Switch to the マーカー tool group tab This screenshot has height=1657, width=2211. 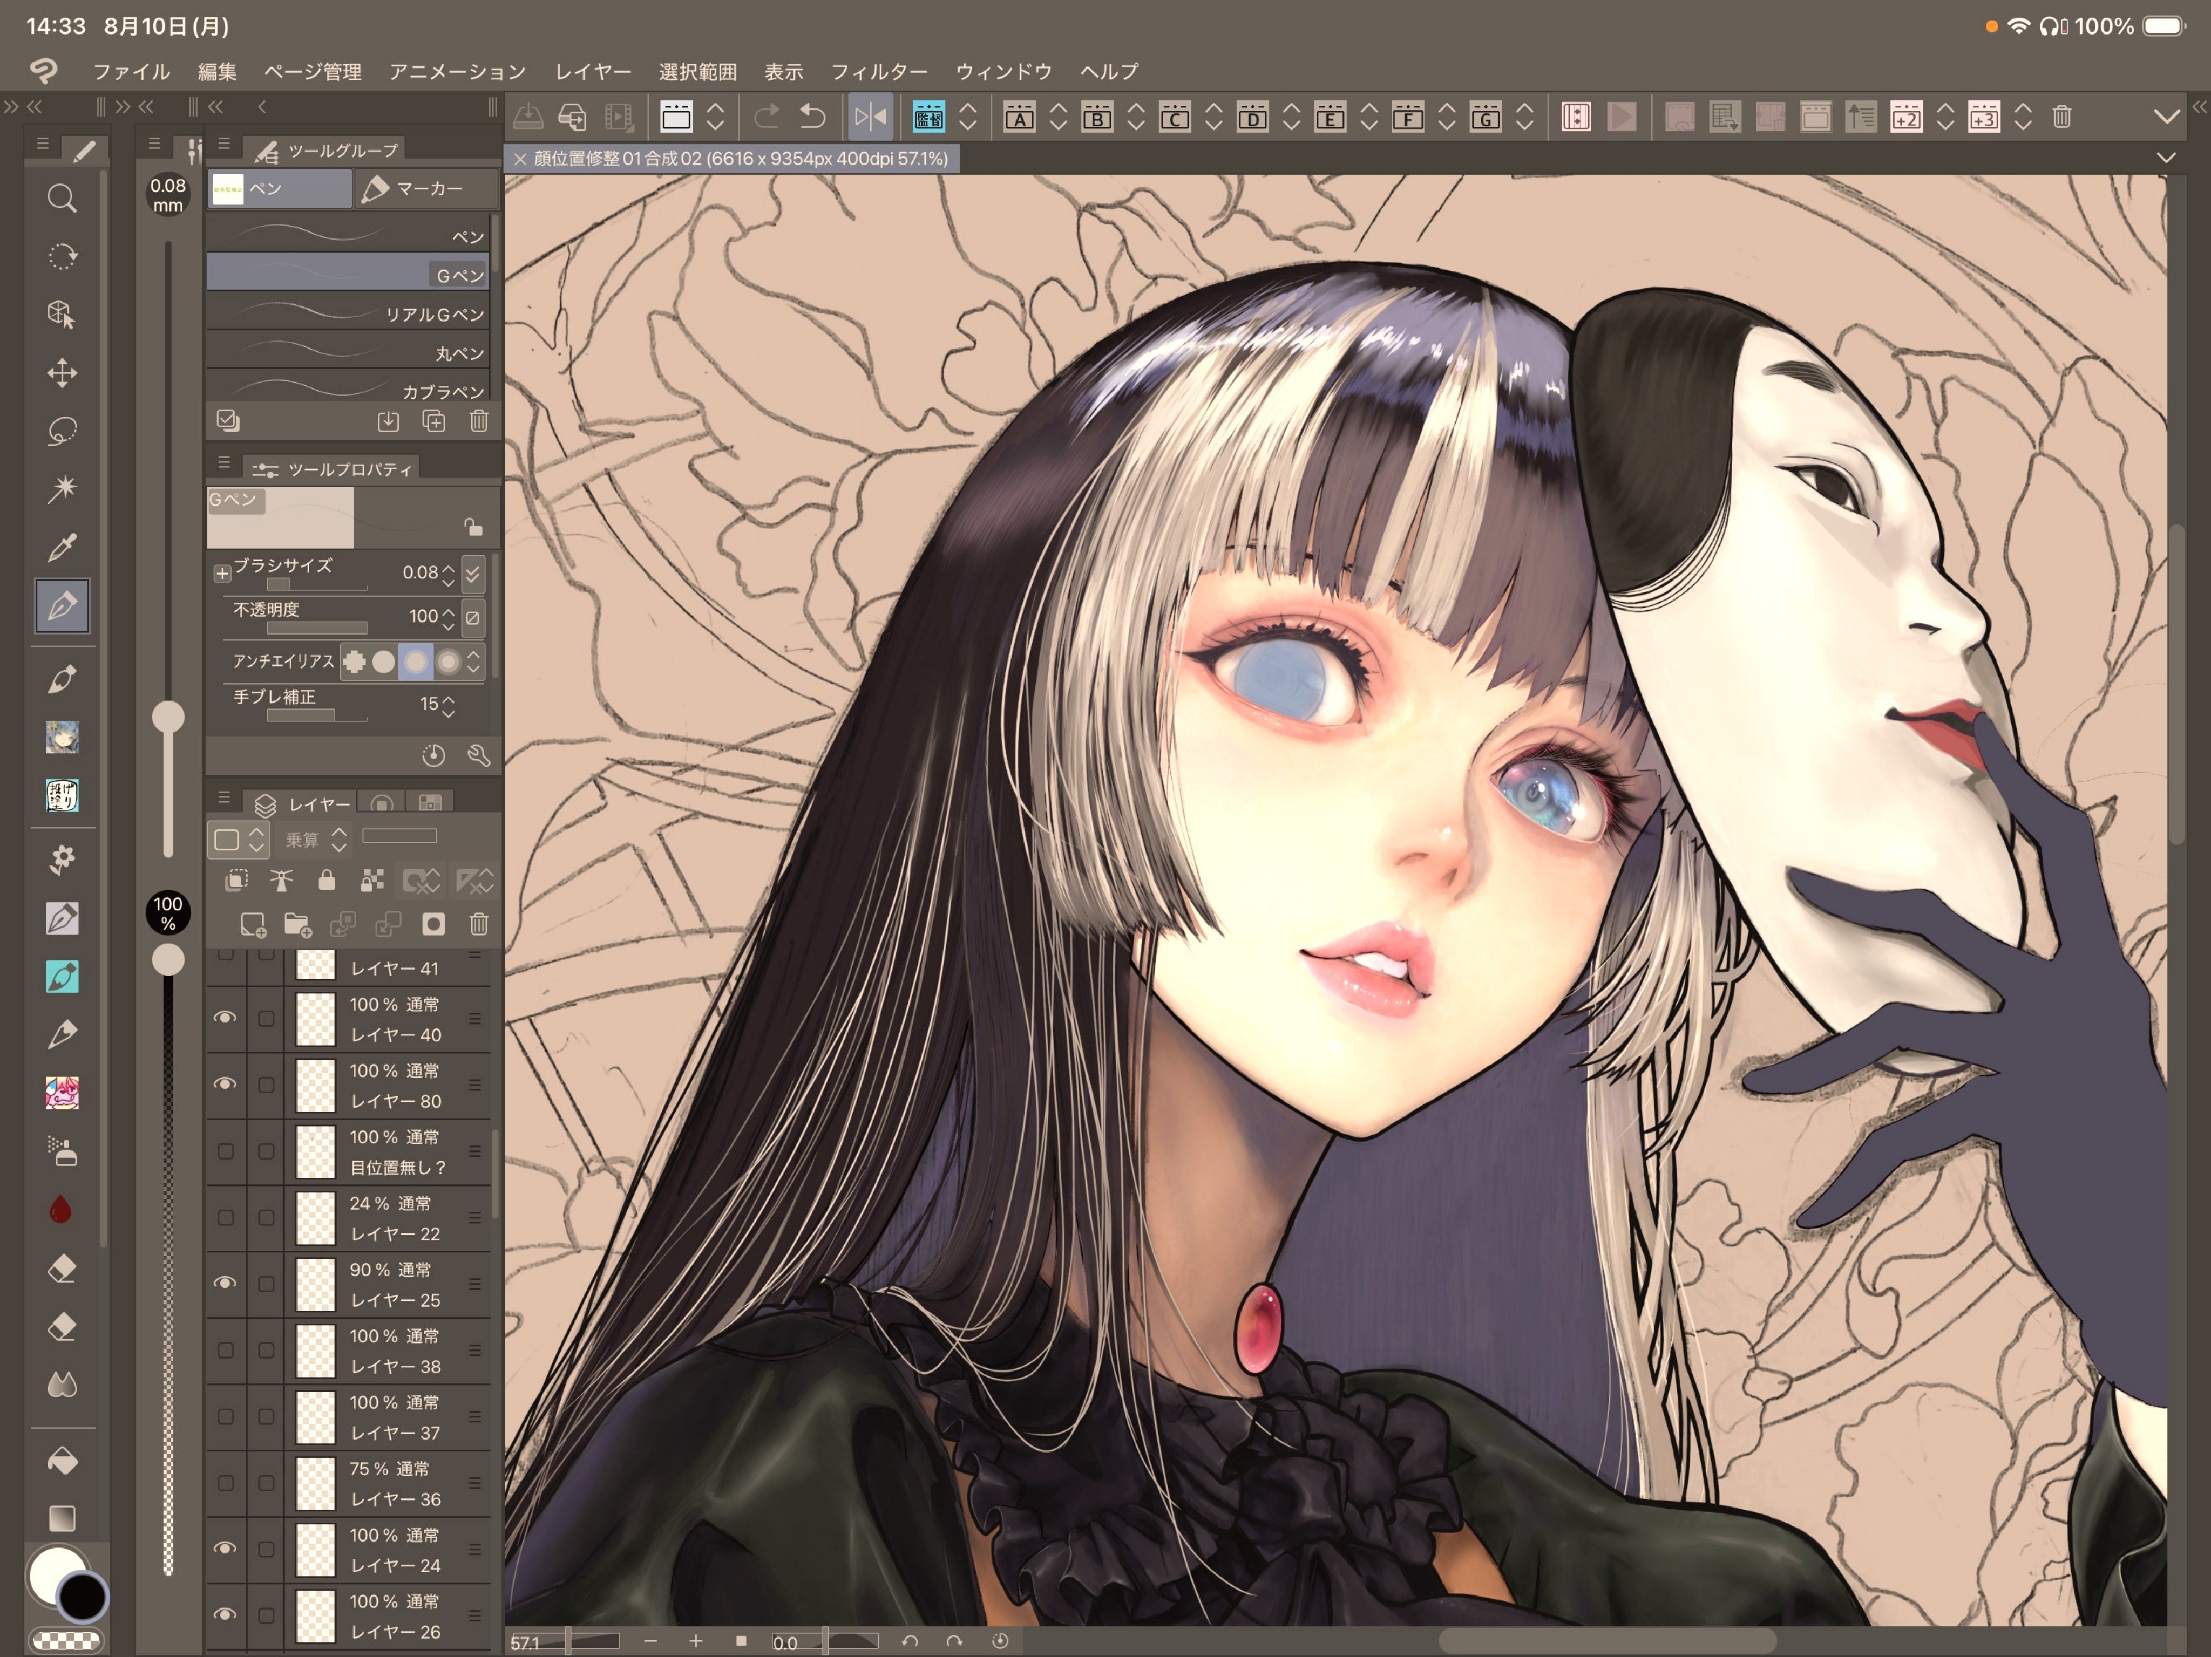tap(427, 189)
